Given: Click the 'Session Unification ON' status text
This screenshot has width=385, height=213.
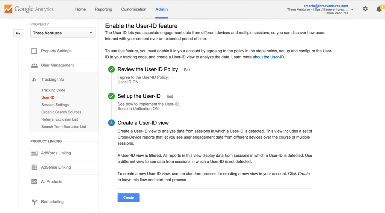Looking at the screenshot, I should (138, 109).
